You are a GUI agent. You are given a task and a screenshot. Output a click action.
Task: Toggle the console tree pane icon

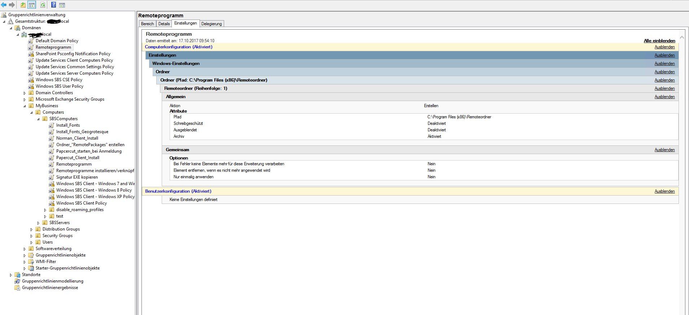click(32, 5)
